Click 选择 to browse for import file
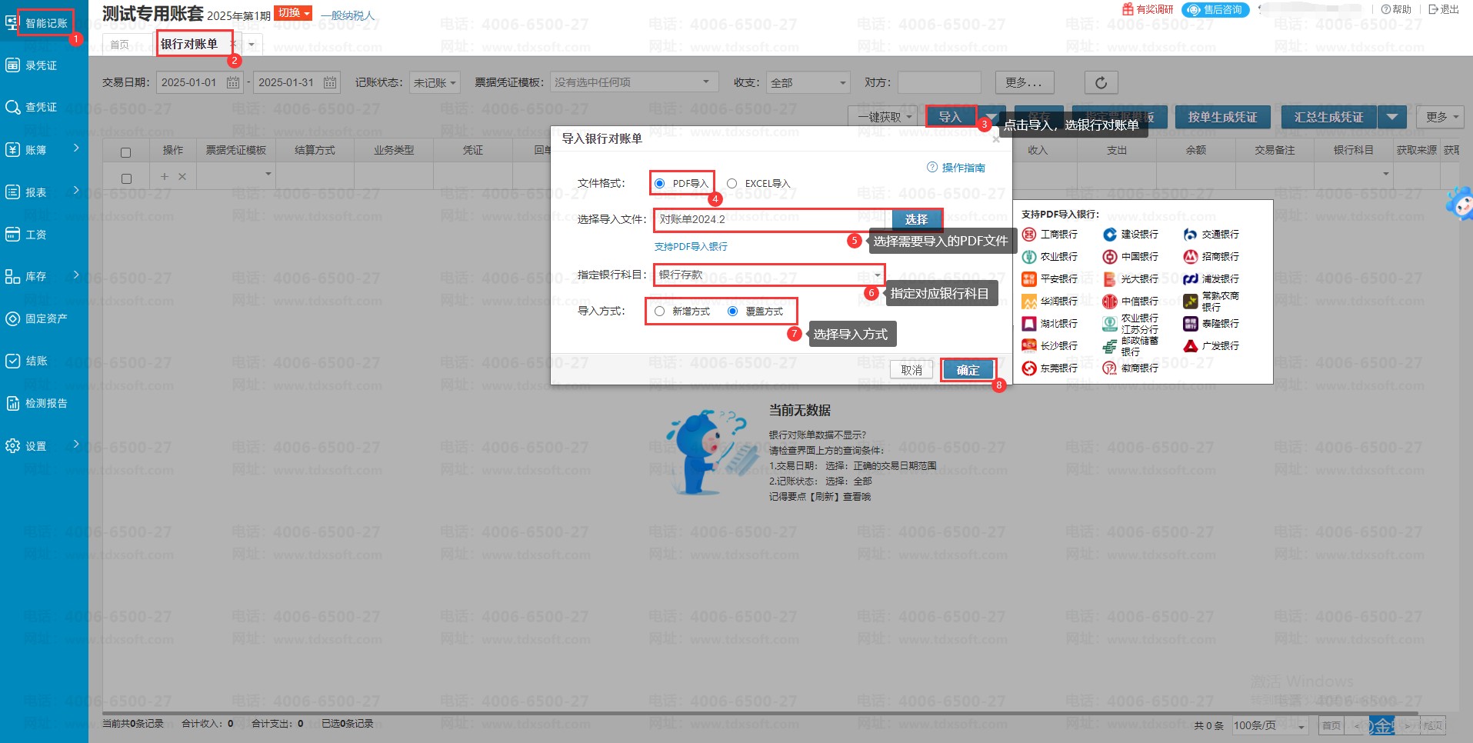The height and width of the screenshot is (743, 1473). [916, 219]
